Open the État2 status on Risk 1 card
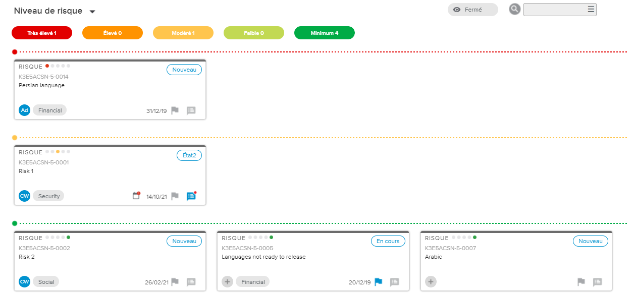 click(x=189, y=155)
